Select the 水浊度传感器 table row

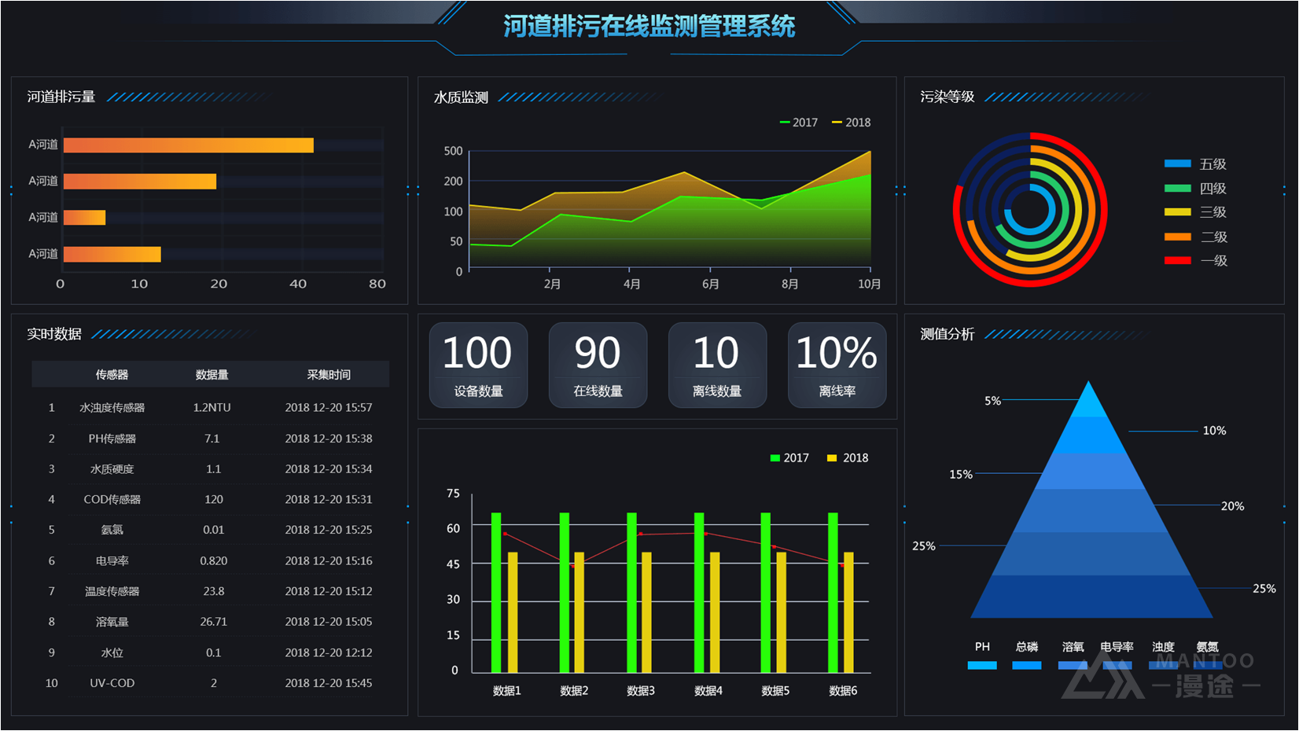coord(210,408)
